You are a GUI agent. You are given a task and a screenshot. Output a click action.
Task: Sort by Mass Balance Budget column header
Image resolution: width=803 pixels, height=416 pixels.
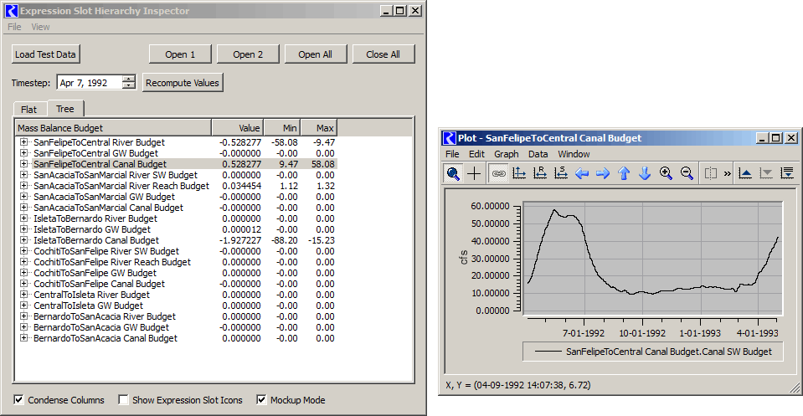coord(114,128)
